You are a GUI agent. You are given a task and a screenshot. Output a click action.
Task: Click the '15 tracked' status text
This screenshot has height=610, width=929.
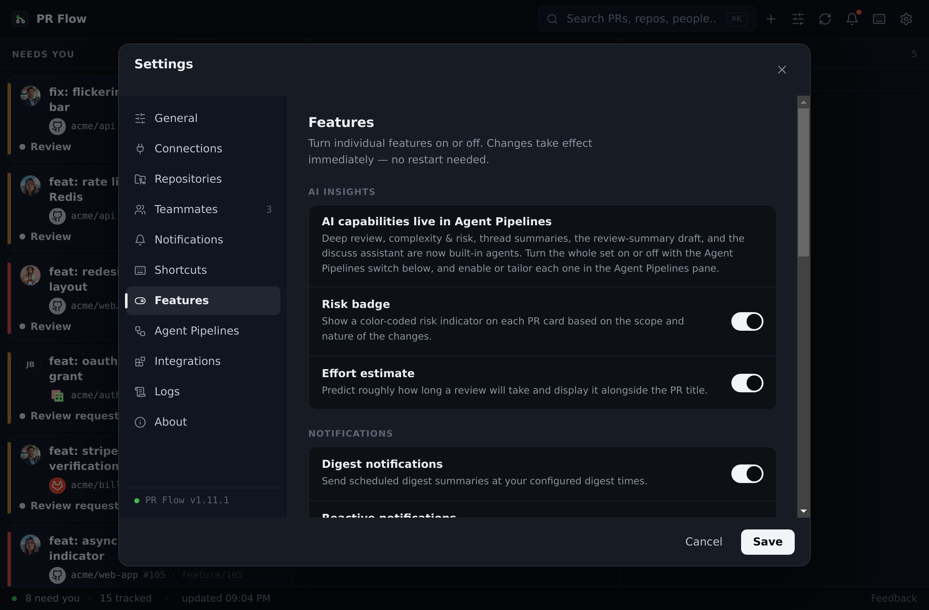coord(125,599)
